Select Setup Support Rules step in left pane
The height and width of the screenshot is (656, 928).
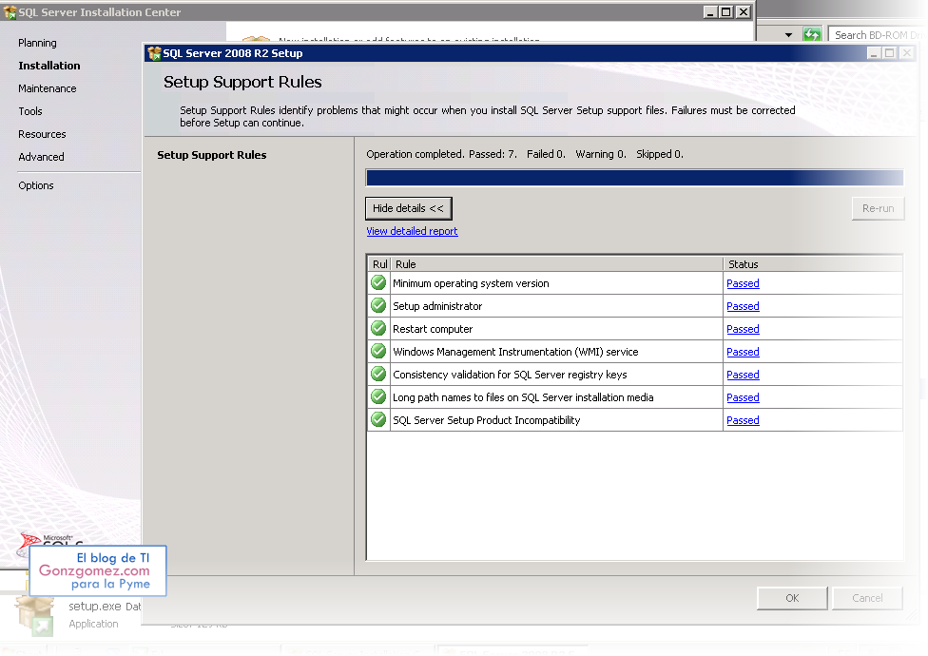pos(212,155)
